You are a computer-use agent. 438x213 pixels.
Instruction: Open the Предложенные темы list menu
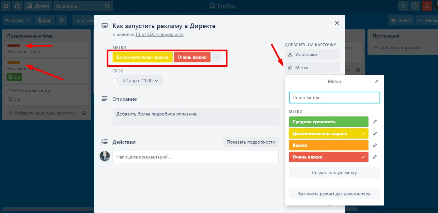click(84, 36)
